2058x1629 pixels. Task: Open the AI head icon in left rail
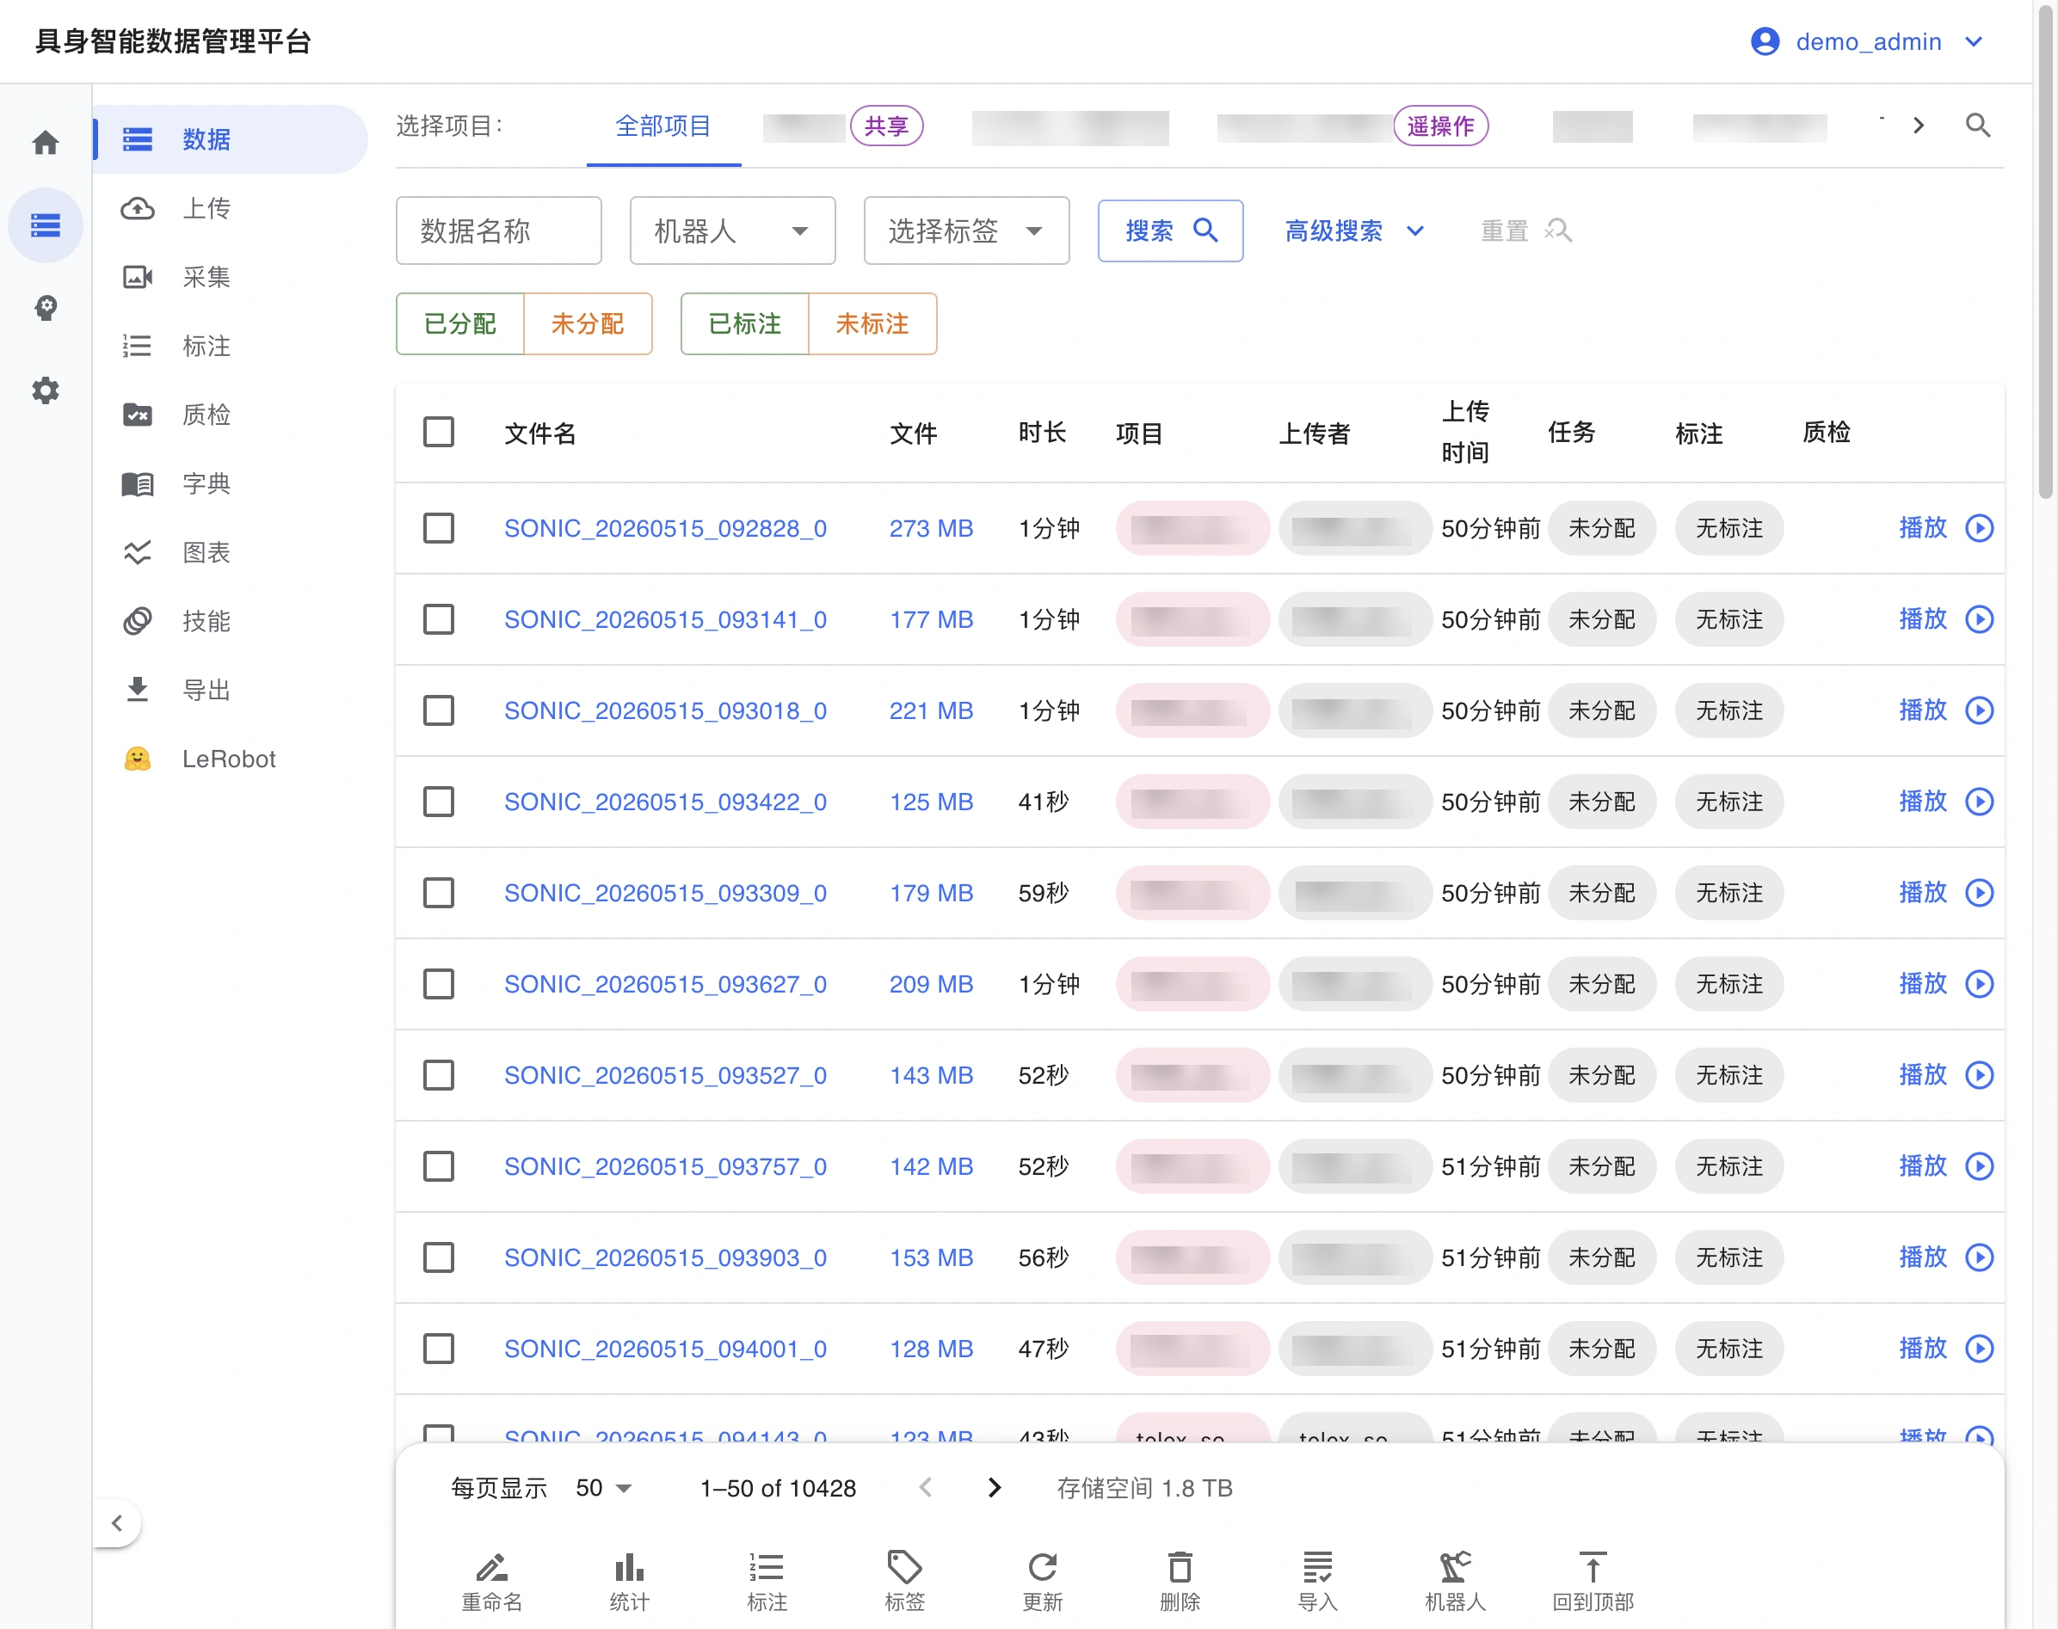point(45,308)
